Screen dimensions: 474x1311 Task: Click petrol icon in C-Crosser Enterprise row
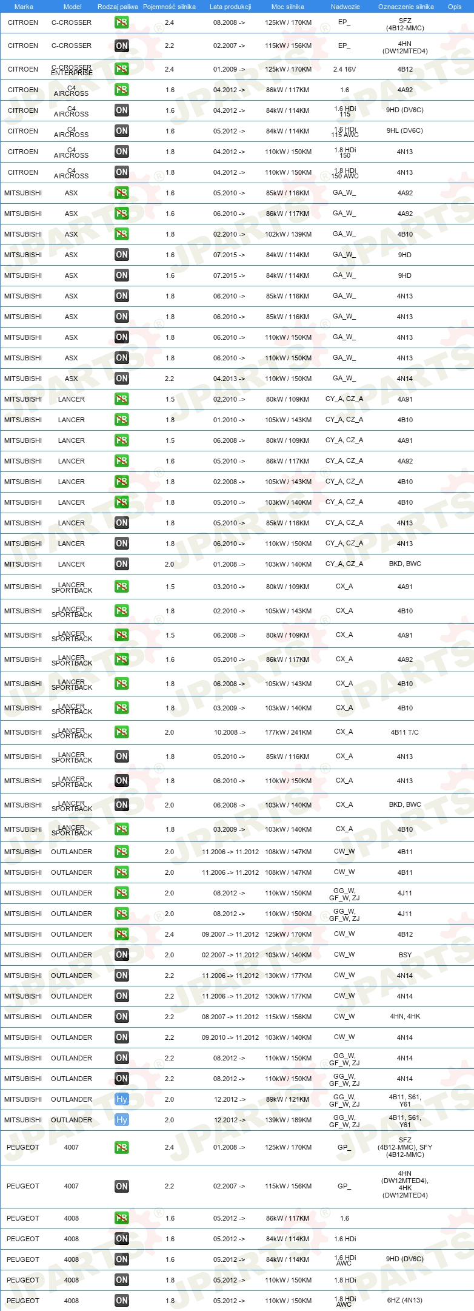coord(122,69)
